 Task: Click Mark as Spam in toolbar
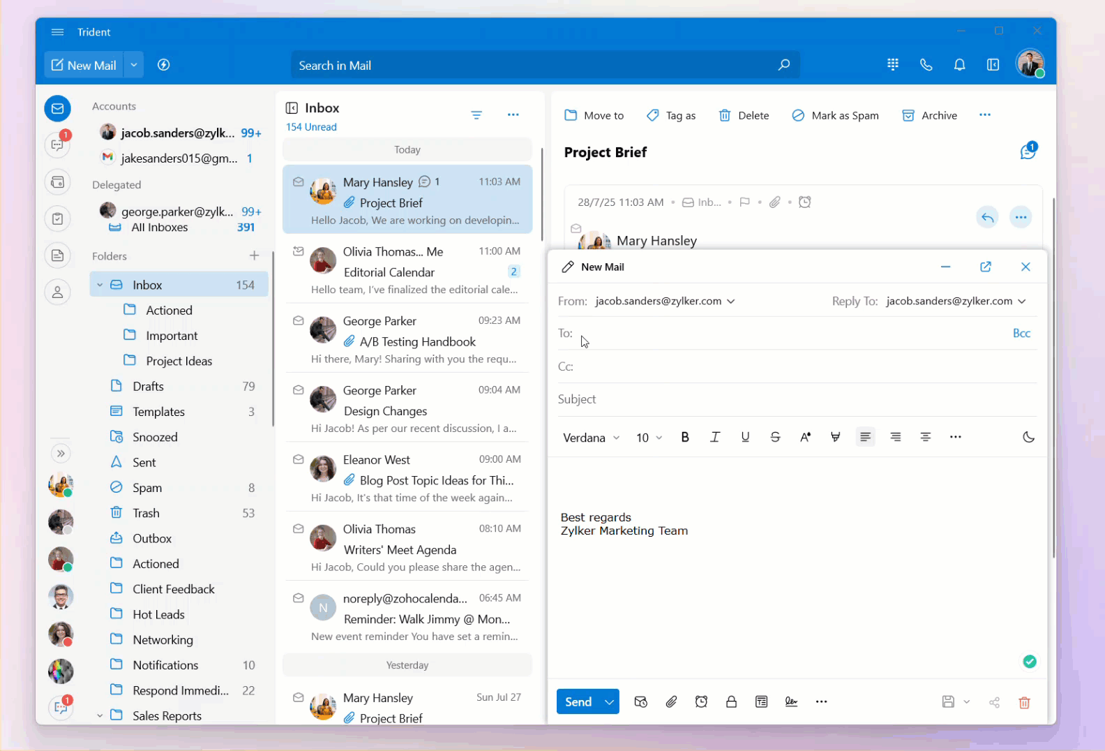(x=835, y=115)
